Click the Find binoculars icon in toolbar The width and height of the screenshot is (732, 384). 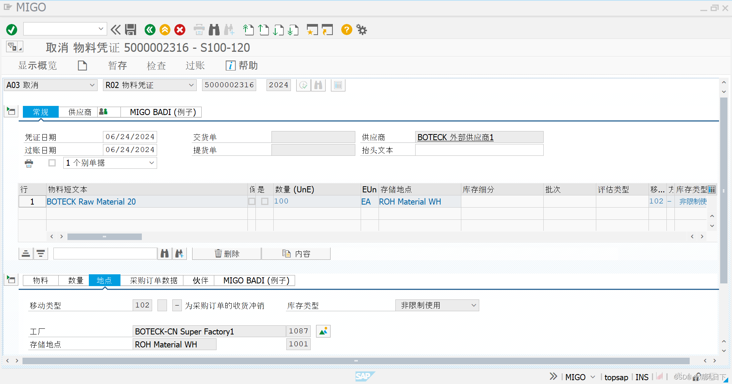(x=214, y=30)
